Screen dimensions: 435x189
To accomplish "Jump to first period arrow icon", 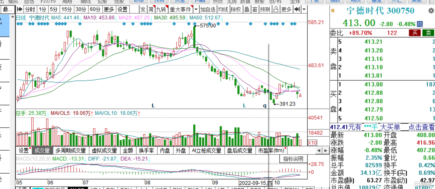I will [x=19, y=9].
